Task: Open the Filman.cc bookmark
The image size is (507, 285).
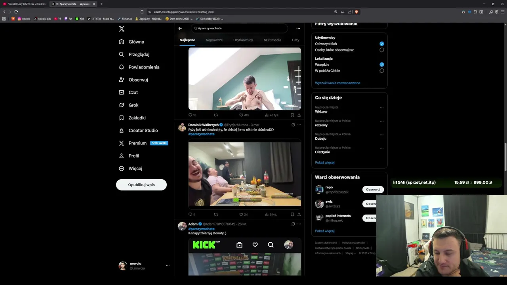Action: click(125, 19)
